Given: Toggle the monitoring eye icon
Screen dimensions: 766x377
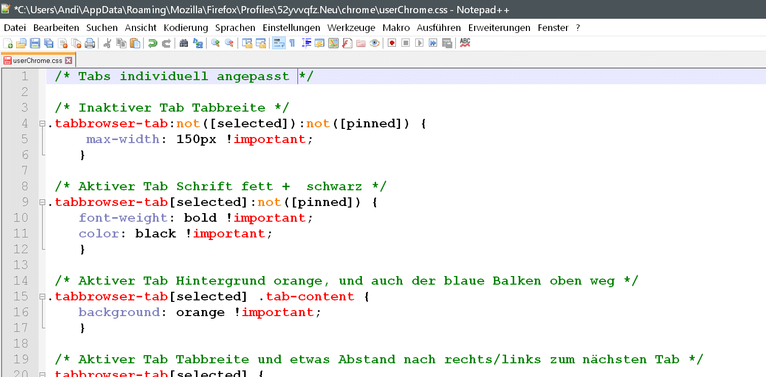Looking at the screenshot, I should 375,43.
